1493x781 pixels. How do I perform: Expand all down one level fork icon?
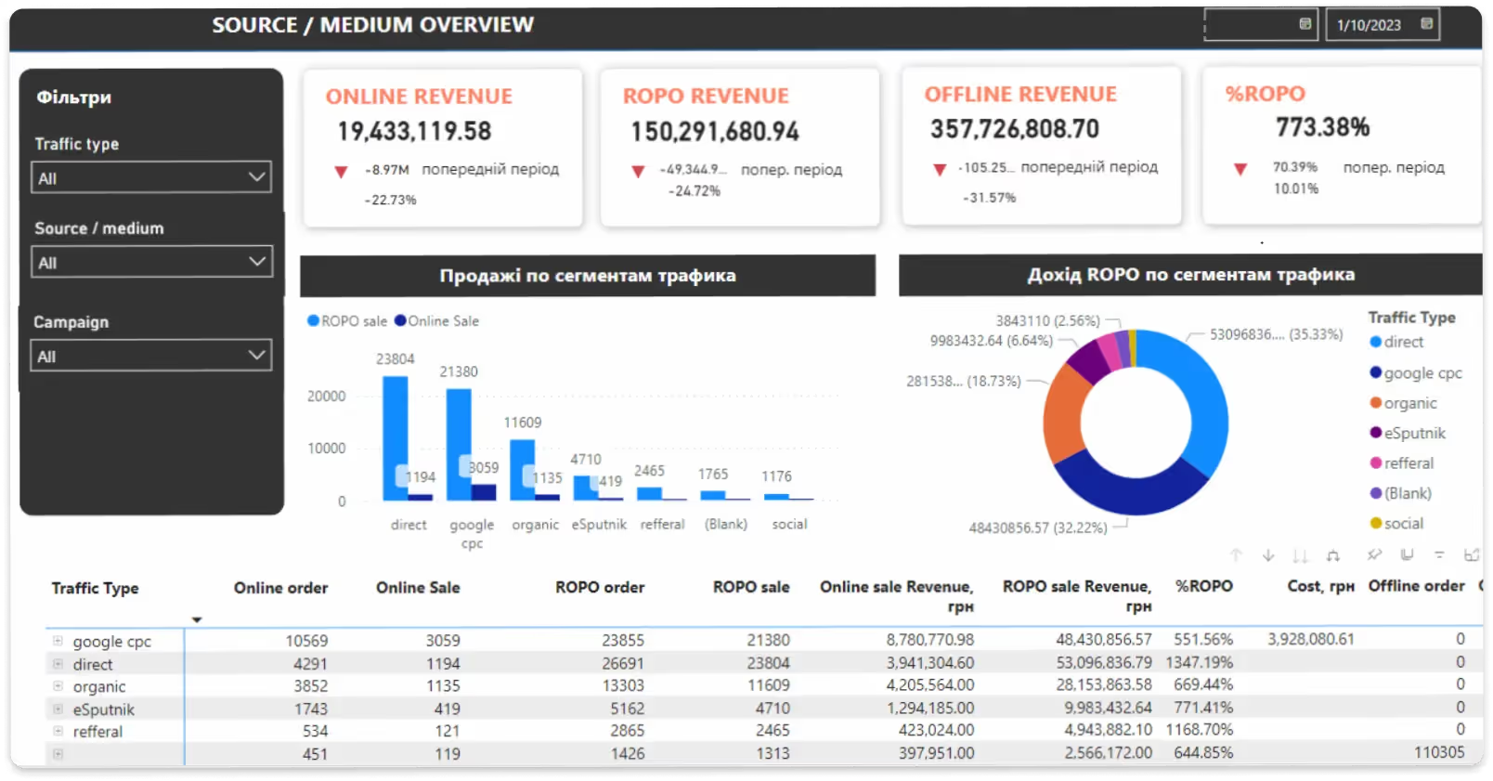click(1333, 555)
